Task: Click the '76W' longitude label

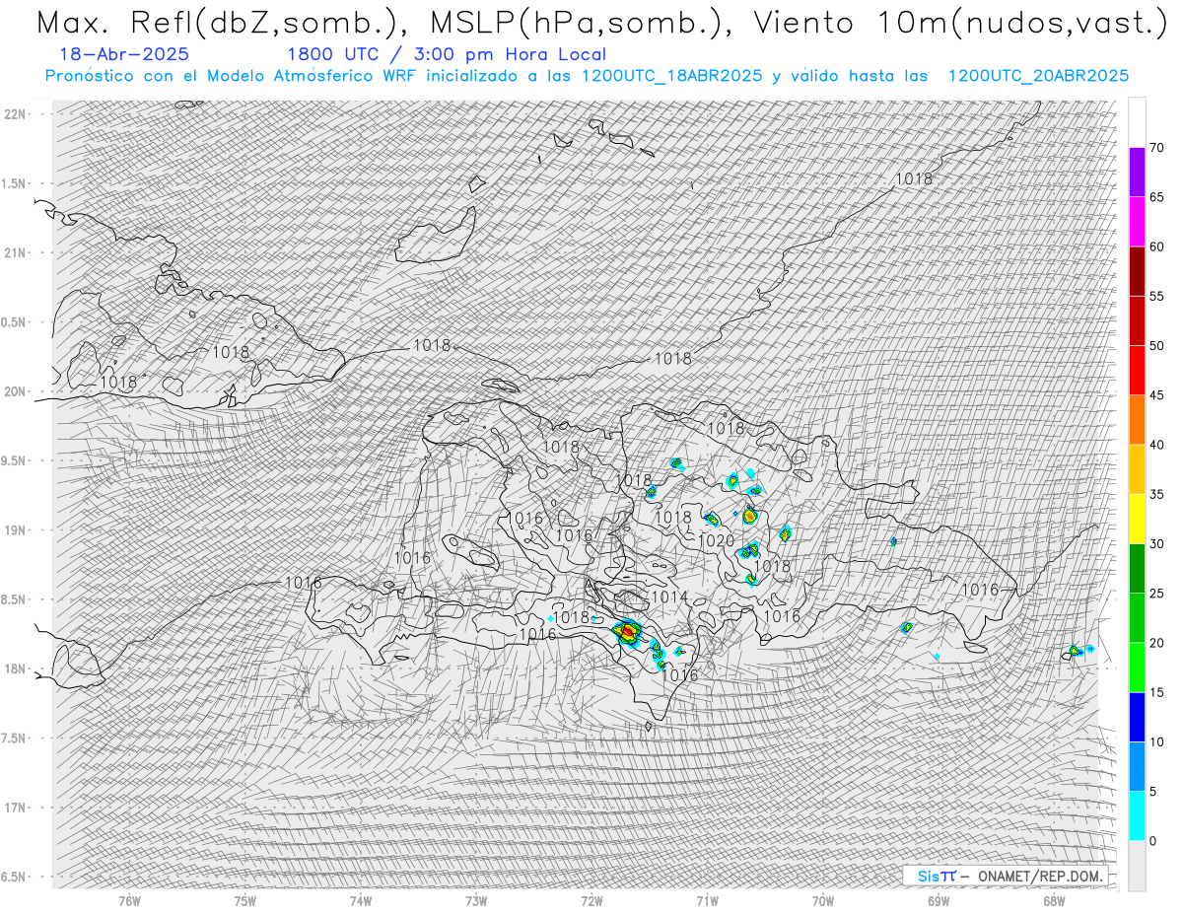Action: 129,901
